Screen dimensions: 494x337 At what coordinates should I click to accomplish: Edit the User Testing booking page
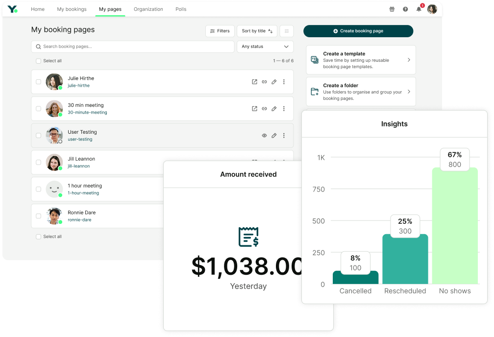point(274,136)
